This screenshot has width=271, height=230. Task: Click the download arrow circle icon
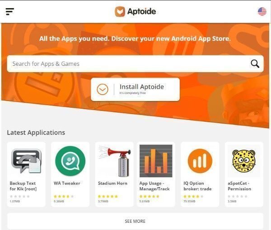click(x=103, y=89)
